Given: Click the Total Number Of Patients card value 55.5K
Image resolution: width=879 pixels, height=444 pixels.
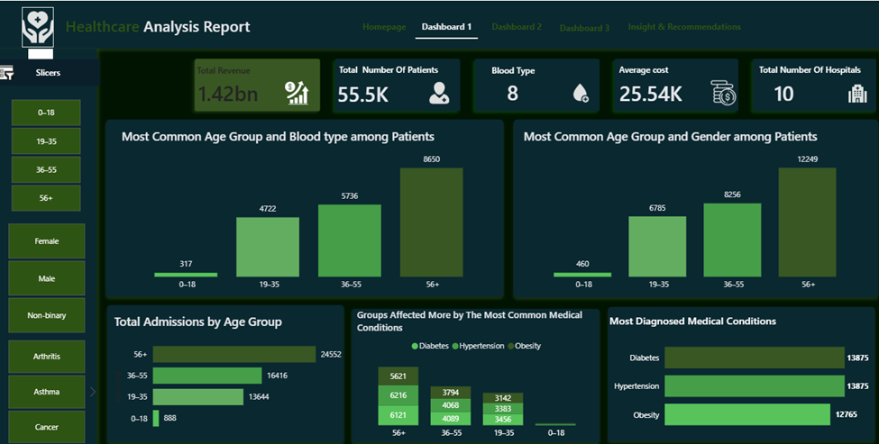Looking at the screenshot, I should coord(362,95).
